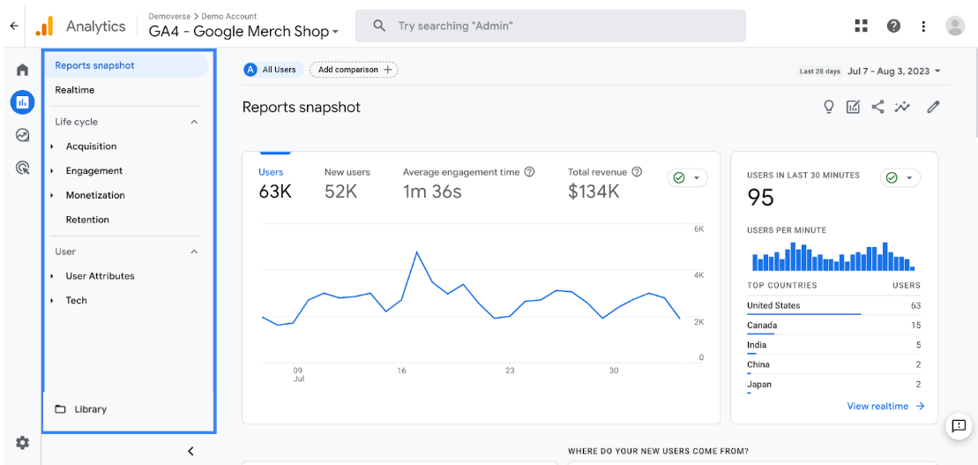Screen dimensions: 978x465
Task: Collapse the Life cycle section
Action: (x=194, y=122)
